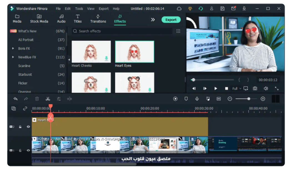Open the Tools menu

tap(79, 9)
